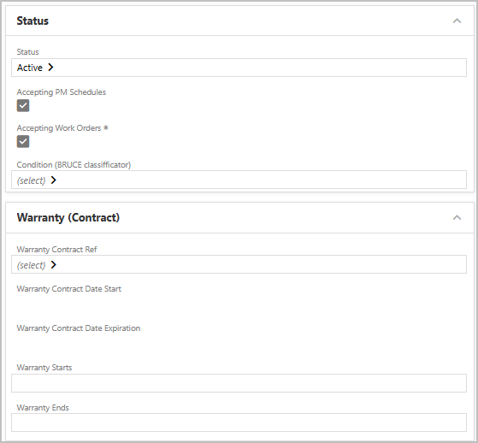The image size is (478, 443).
Task: Click the arrow icon in Condition field
Action: click(x=54, y=180)
